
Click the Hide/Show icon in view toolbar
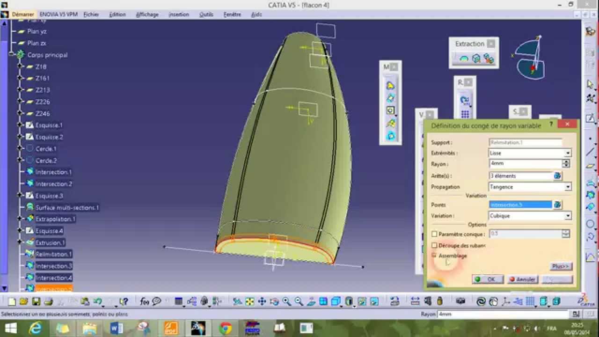click(x=362, y=302)
